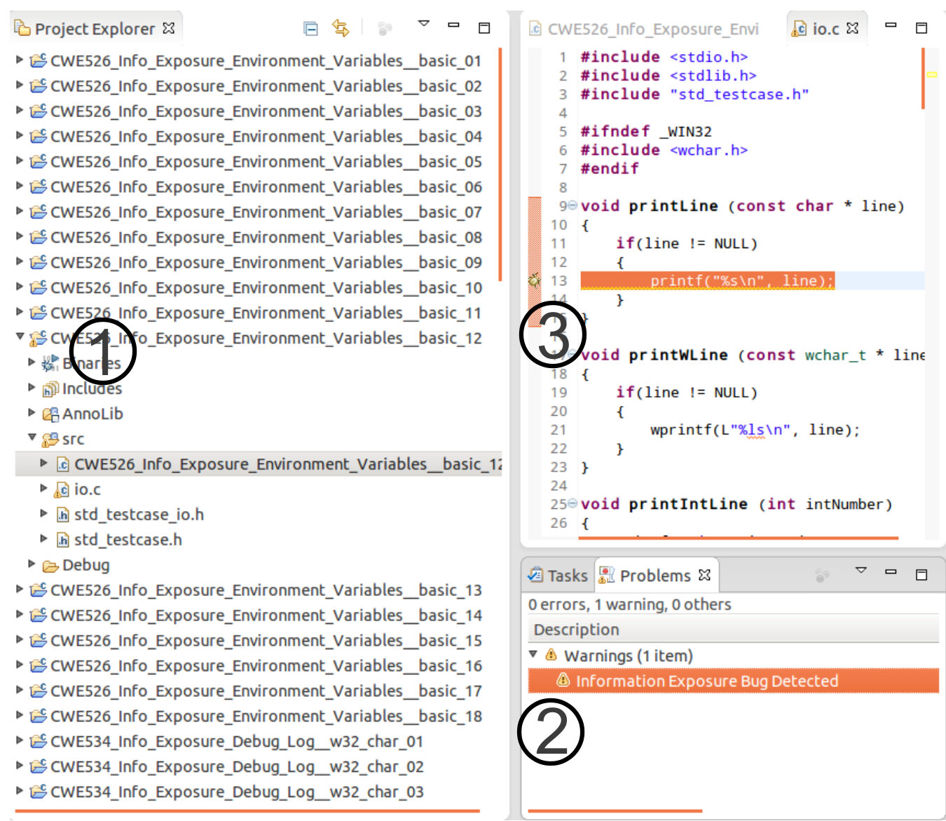Click Collapse All icon in Project Explorer

(310, 28)
